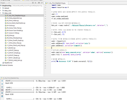Open the Project panel gear settings menu
Image resolution: width=127 pixels, height=100 pixels.
39,3
